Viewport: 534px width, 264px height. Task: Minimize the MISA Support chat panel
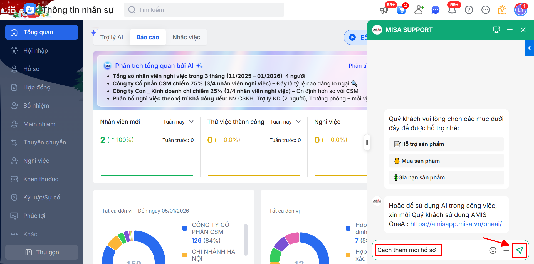tap(510, 30)
